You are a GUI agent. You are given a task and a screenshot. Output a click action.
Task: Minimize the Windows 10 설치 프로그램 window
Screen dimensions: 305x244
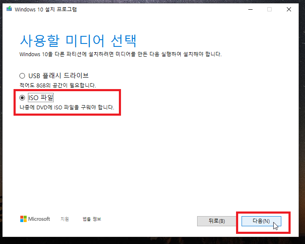click(250, 9)
